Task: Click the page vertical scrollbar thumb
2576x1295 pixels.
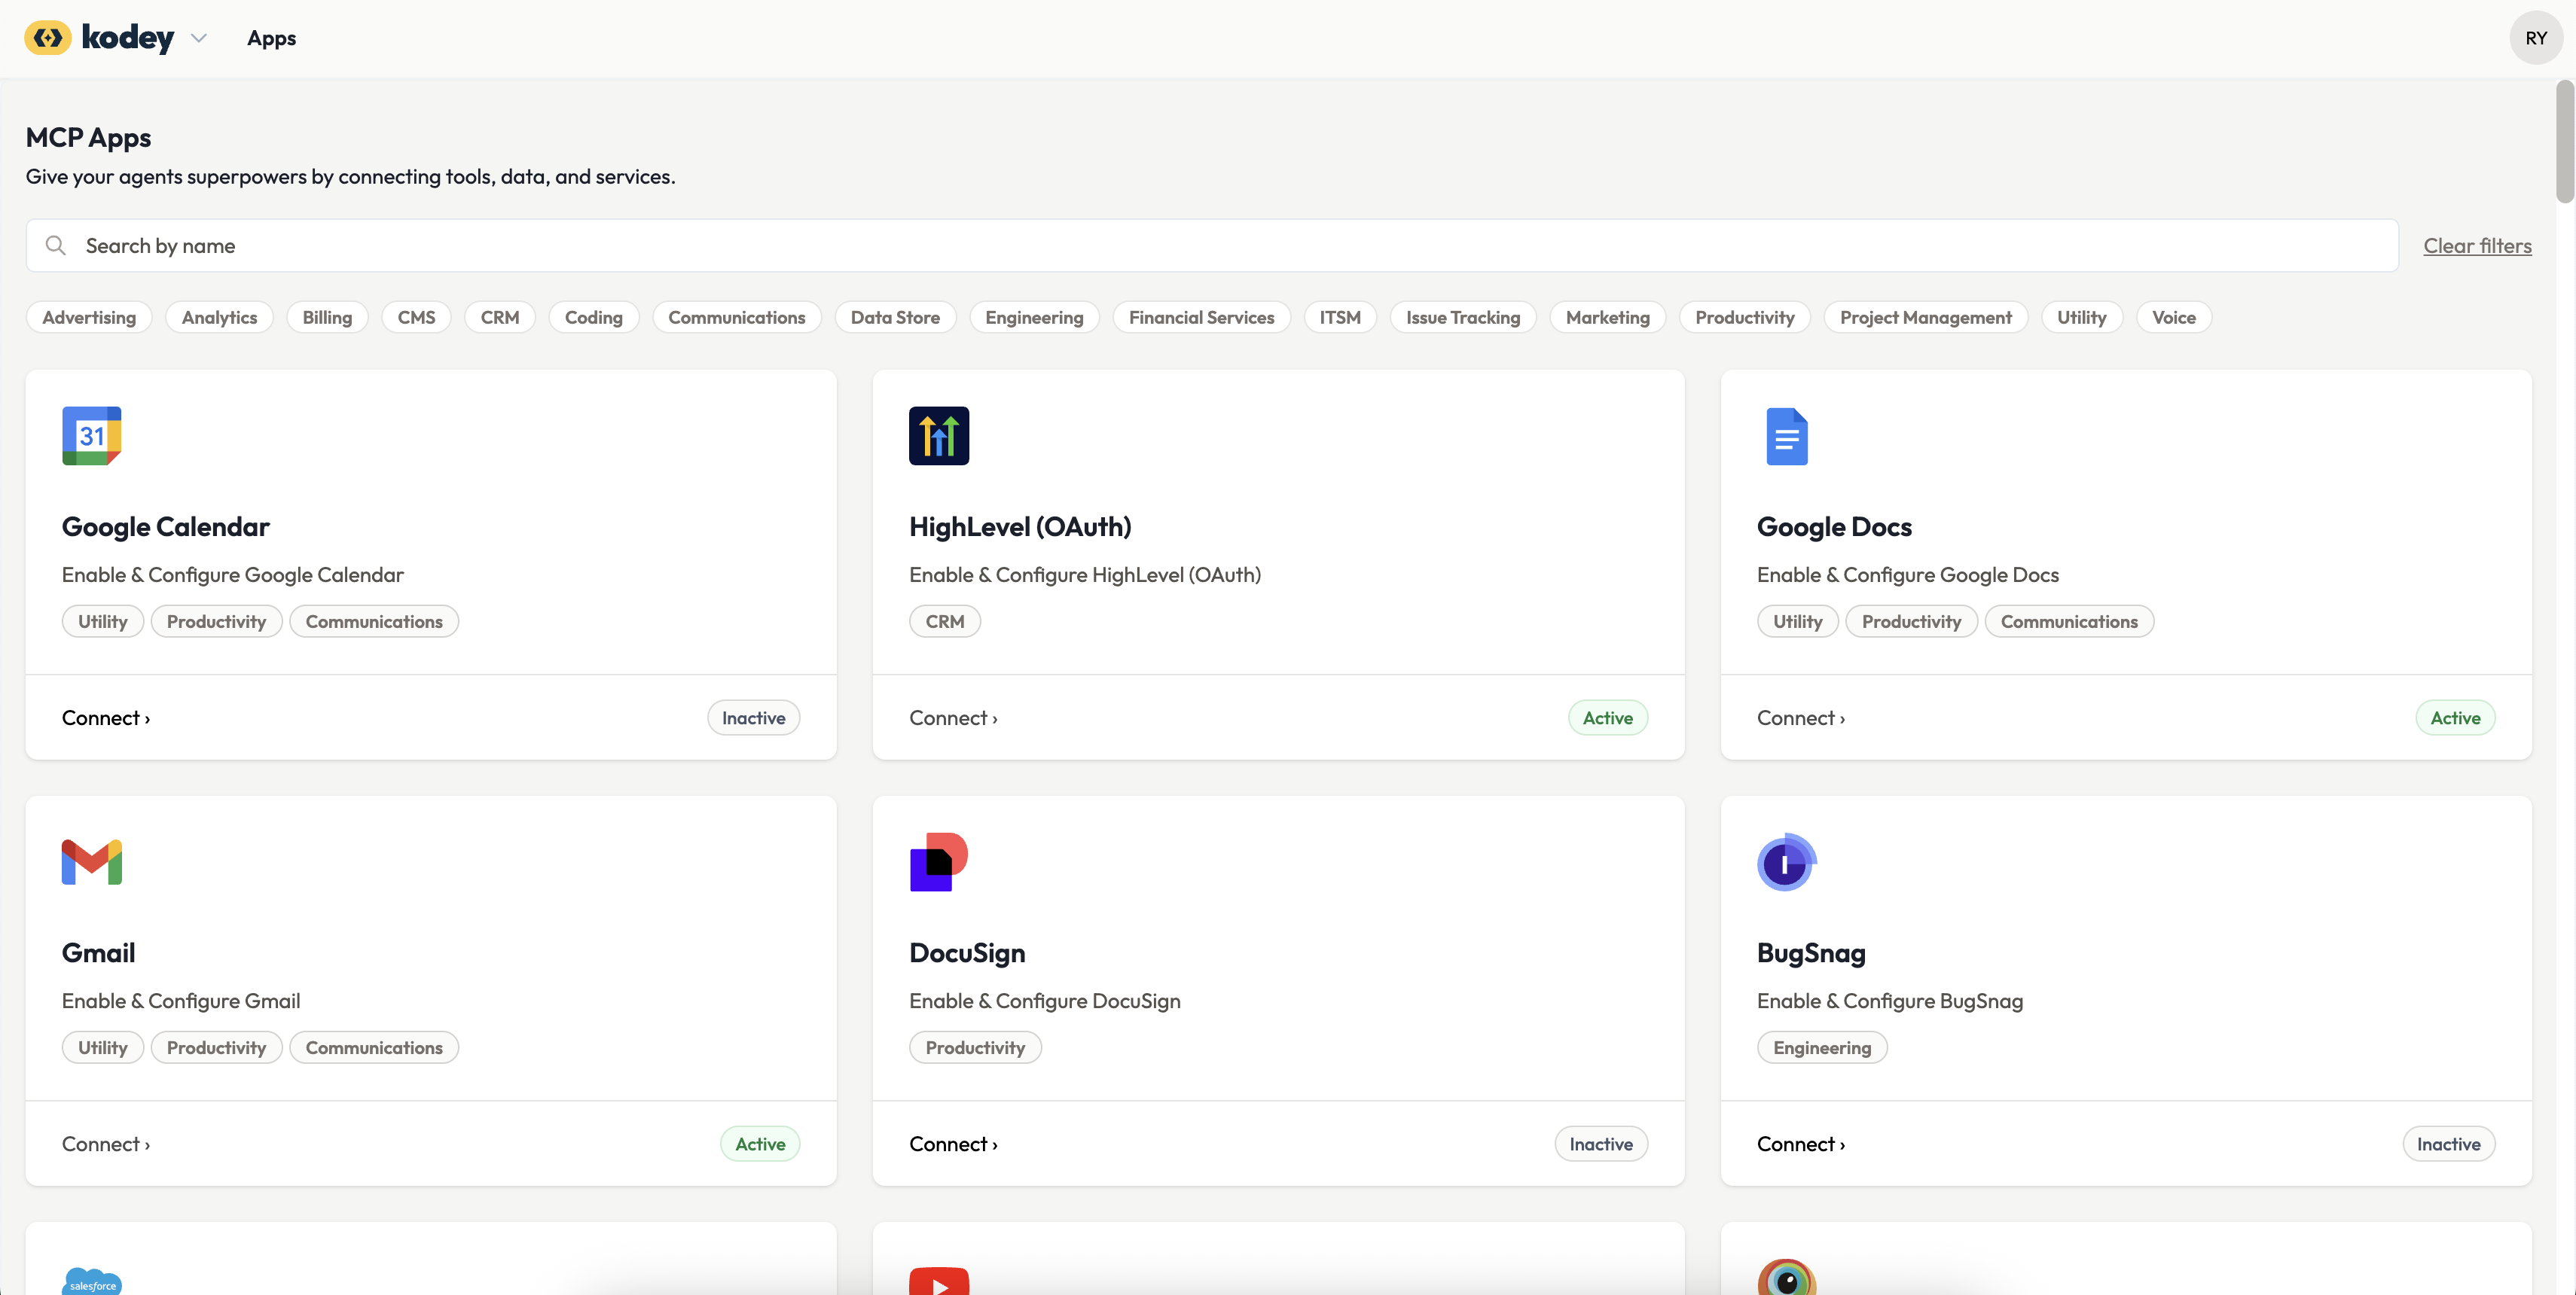Action: tap(2564, 140)
